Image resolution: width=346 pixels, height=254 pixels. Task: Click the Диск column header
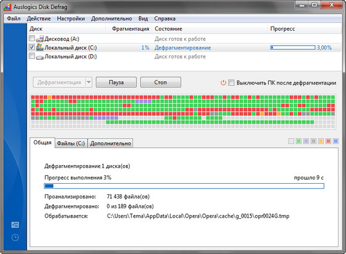66,29
